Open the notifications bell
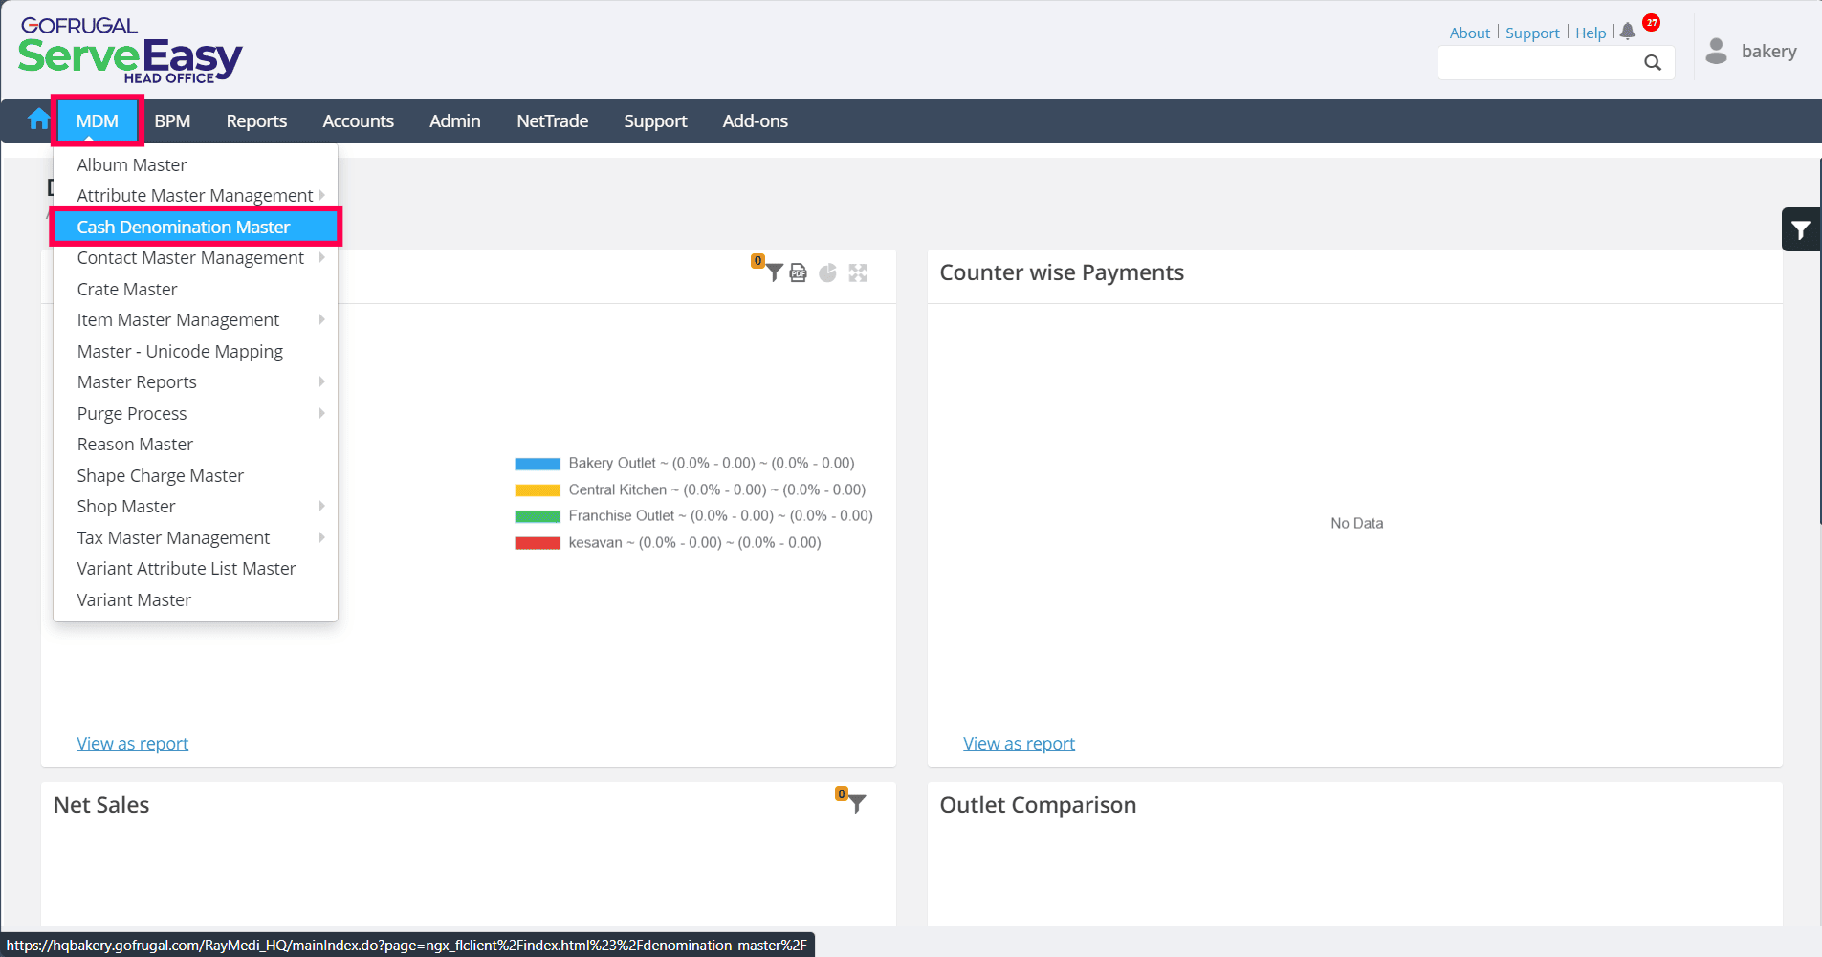 (1628, 32)
